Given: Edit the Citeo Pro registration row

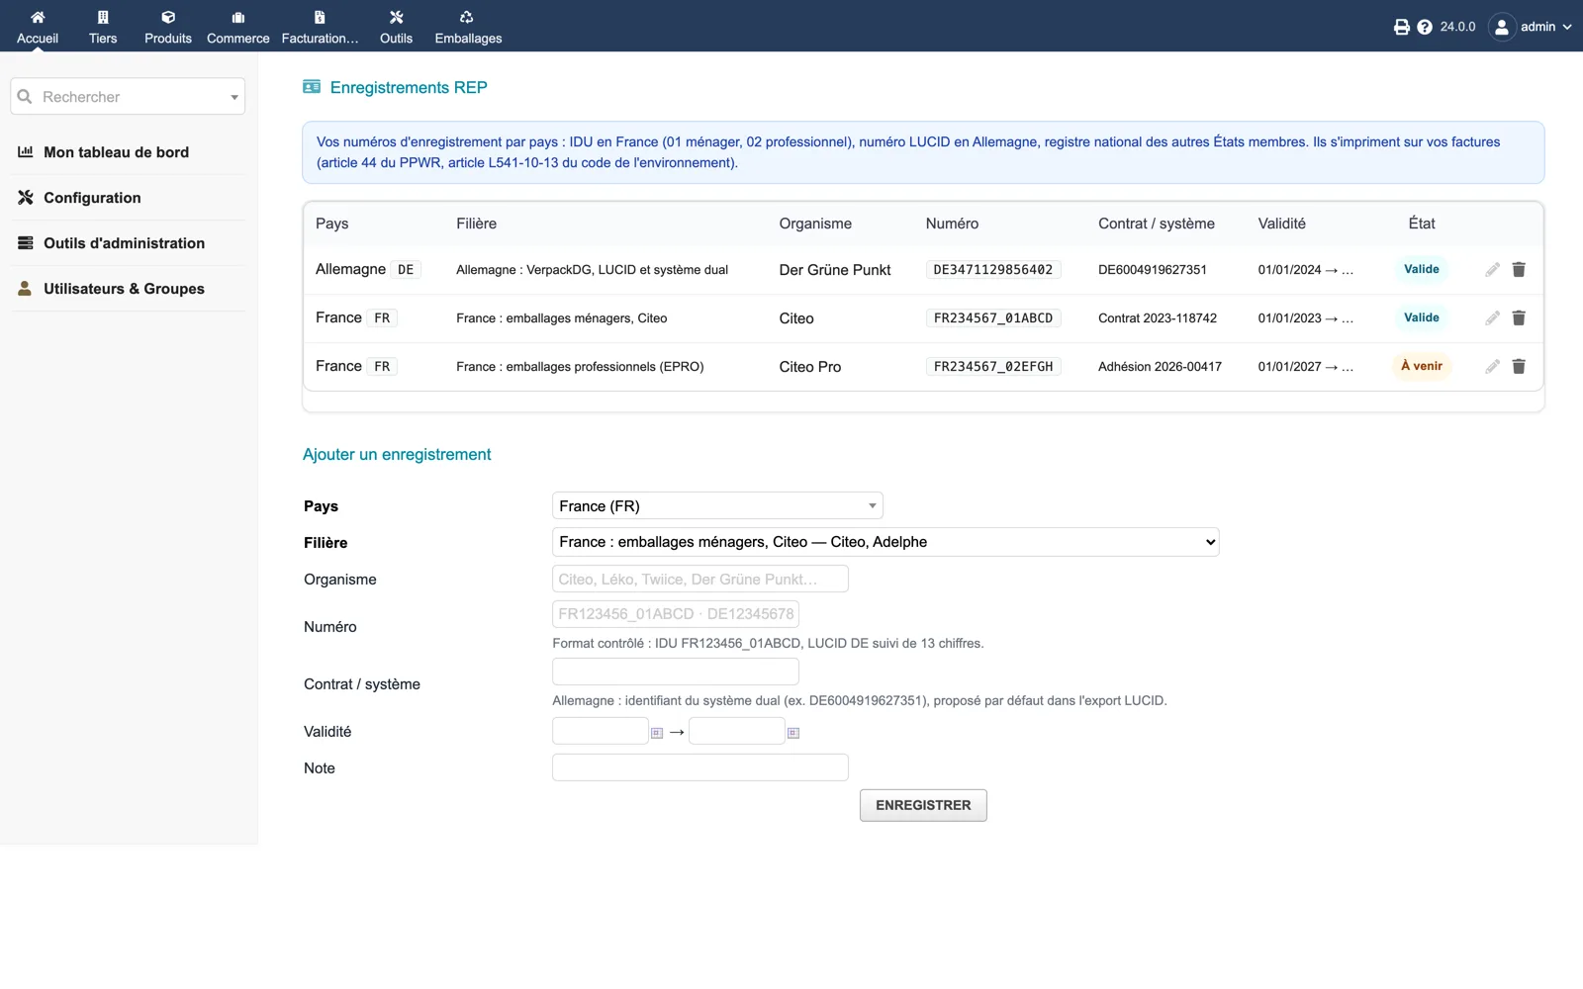Looking at the screenshot, I should 1492,367.
